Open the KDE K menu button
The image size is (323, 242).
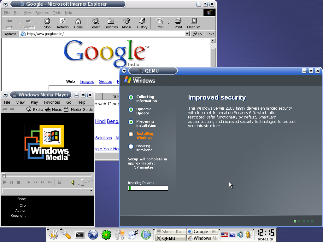[53, 234]
